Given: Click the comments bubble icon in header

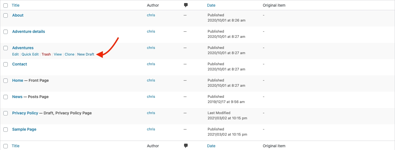Looking at the screenshot, I should click(186, 5).
